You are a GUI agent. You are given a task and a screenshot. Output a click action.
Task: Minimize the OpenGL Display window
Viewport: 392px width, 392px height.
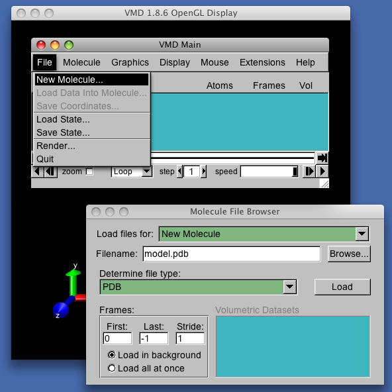pyautogui.click(x=35, y=13)
